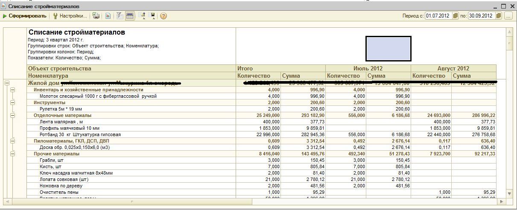Collapse the Отделочные материалы group
The height and width of the screenshot is (210, 517).
click(x=13, y=115)
